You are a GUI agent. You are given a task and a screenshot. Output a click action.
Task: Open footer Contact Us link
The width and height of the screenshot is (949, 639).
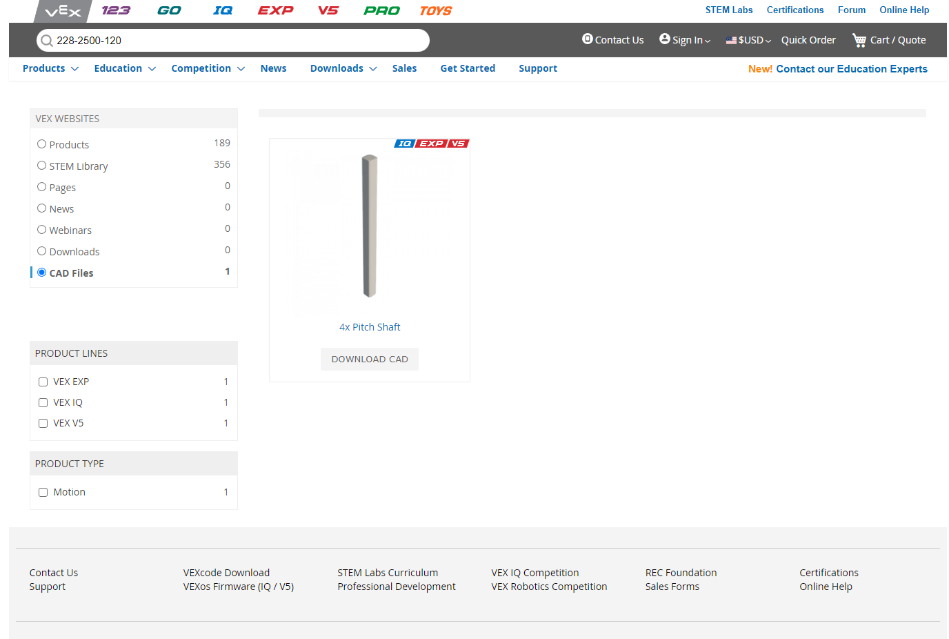click(x=54, y=573)
